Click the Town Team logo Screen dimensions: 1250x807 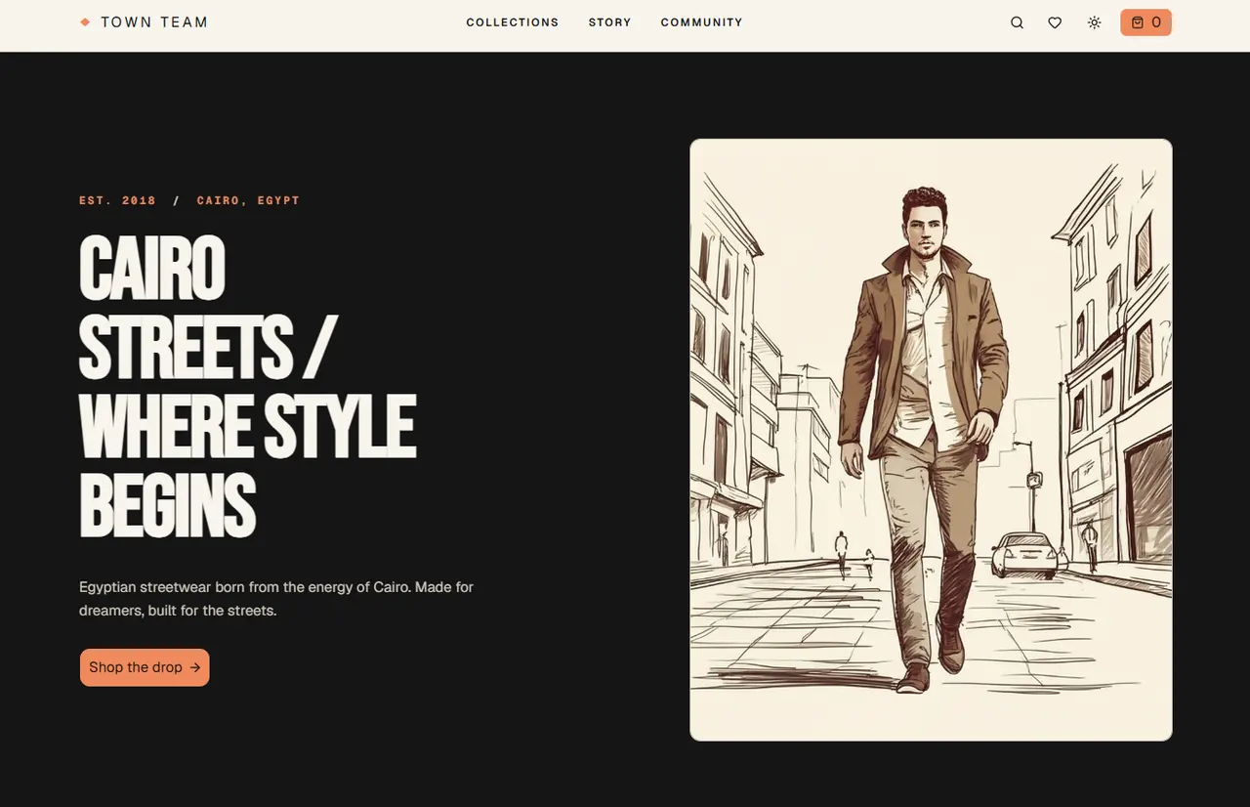pos(145,22)
